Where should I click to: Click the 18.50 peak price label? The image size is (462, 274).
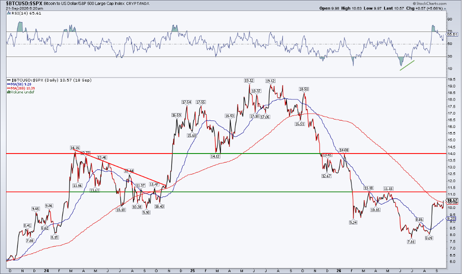click(304, 89)
